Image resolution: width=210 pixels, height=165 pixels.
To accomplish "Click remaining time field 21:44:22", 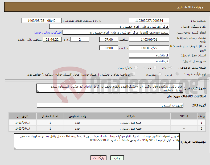I will pos(52,39).
